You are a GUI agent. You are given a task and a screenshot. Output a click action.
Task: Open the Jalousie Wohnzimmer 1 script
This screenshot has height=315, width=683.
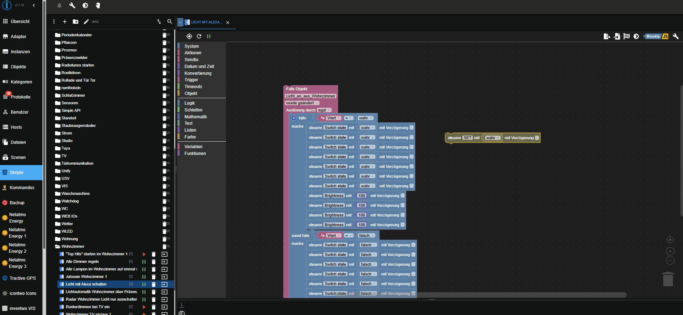pos(86,277)
